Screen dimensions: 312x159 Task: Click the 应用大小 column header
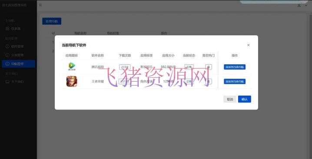coord(168,56)
